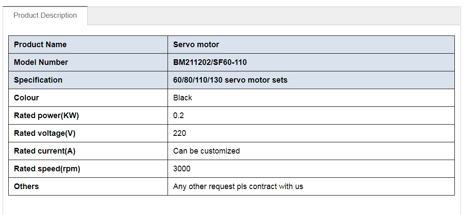
Task: Click the Rated power(KW) label
Action: point(46,116)
